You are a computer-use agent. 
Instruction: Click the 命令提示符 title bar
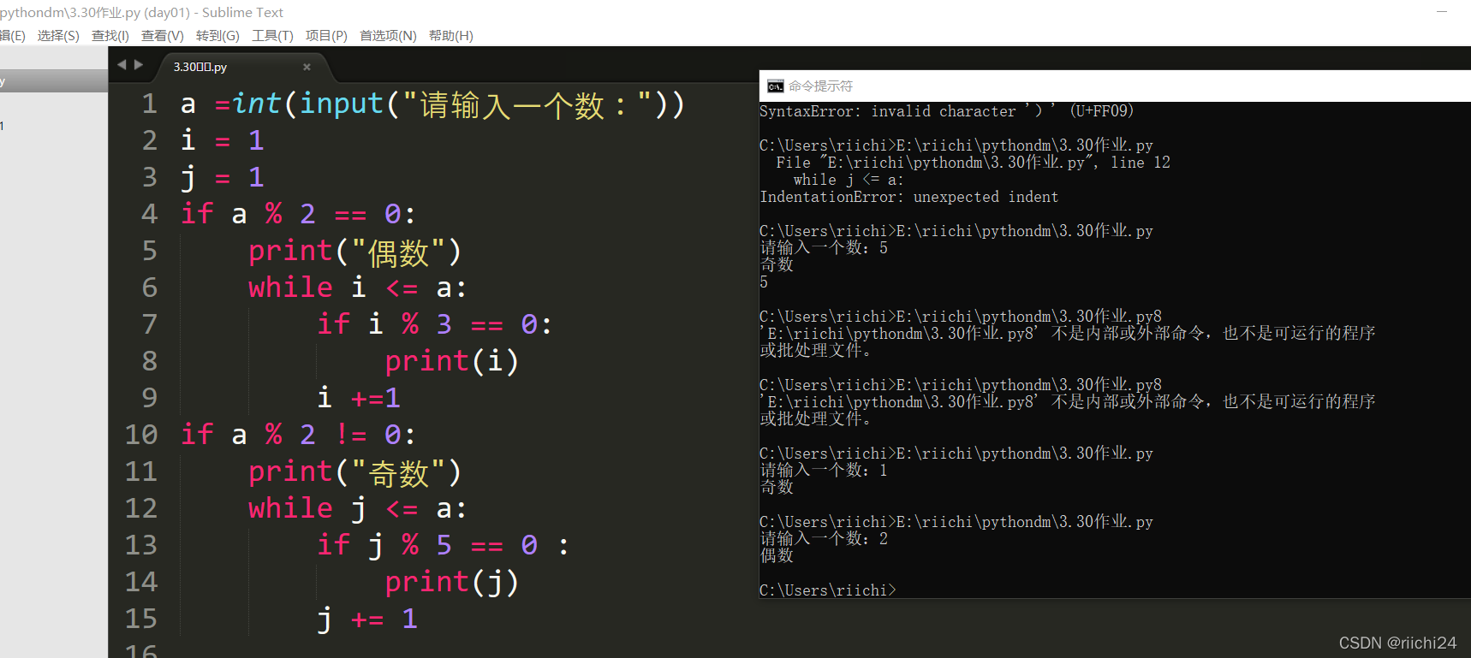[1115, 86]
